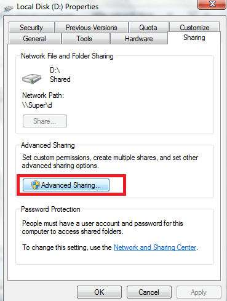Open the Tools tab

click(x=84, y=39)
